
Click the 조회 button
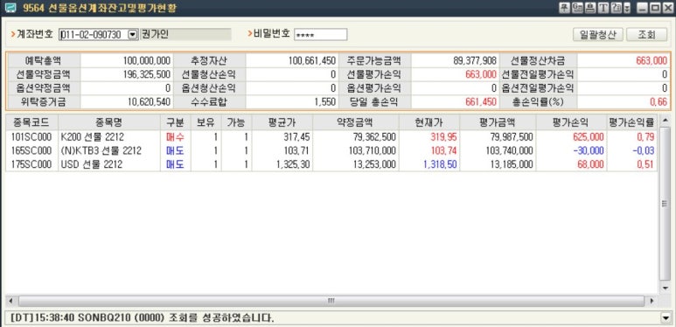coord(646,35)
